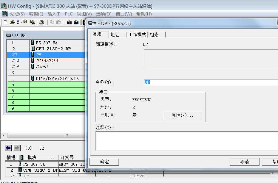Click the left arrow of horizontal scrollbar

(4, 136)
